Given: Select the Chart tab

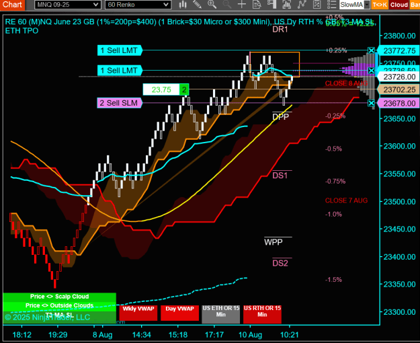Looking at the screenshot, I should pyautogui.click(x=12, y=5).
